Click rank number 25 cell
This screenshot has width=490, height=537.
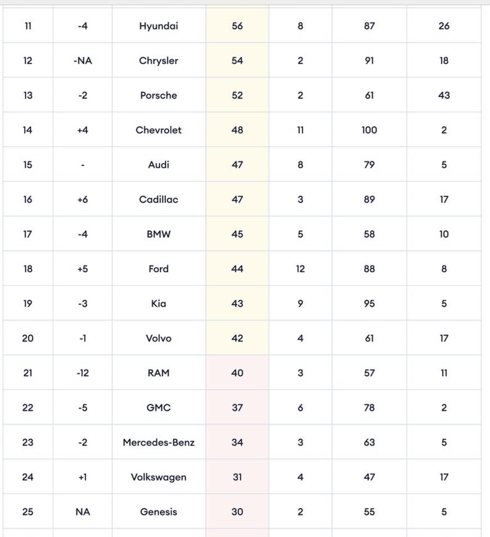tap(28, 511)
